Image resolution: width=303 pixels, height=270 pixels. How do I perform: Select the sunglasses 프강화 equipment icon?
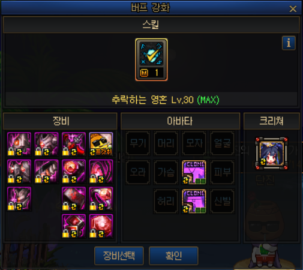(x=101, y=144)
